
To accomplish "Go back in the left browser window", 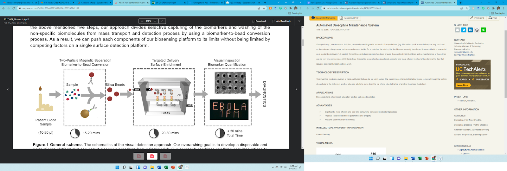I will coord(3,8).
